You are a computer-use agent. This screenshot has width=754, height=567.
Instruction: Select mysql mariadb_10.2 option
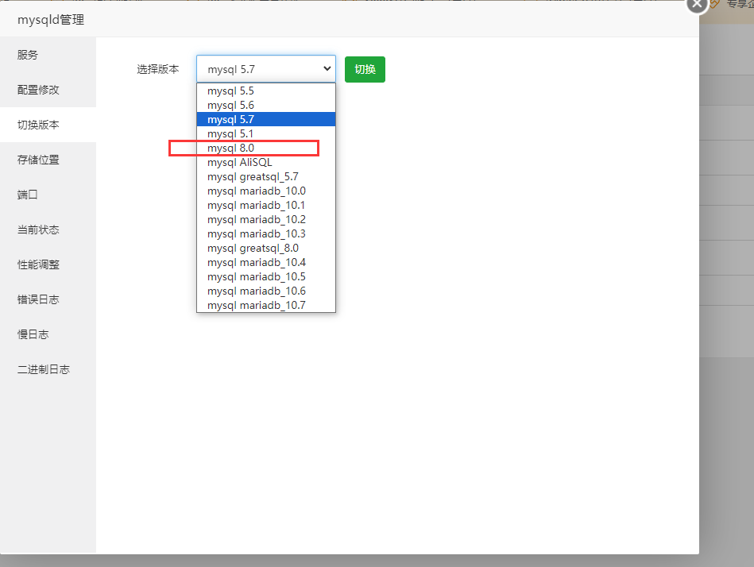[x=266, y=220]
